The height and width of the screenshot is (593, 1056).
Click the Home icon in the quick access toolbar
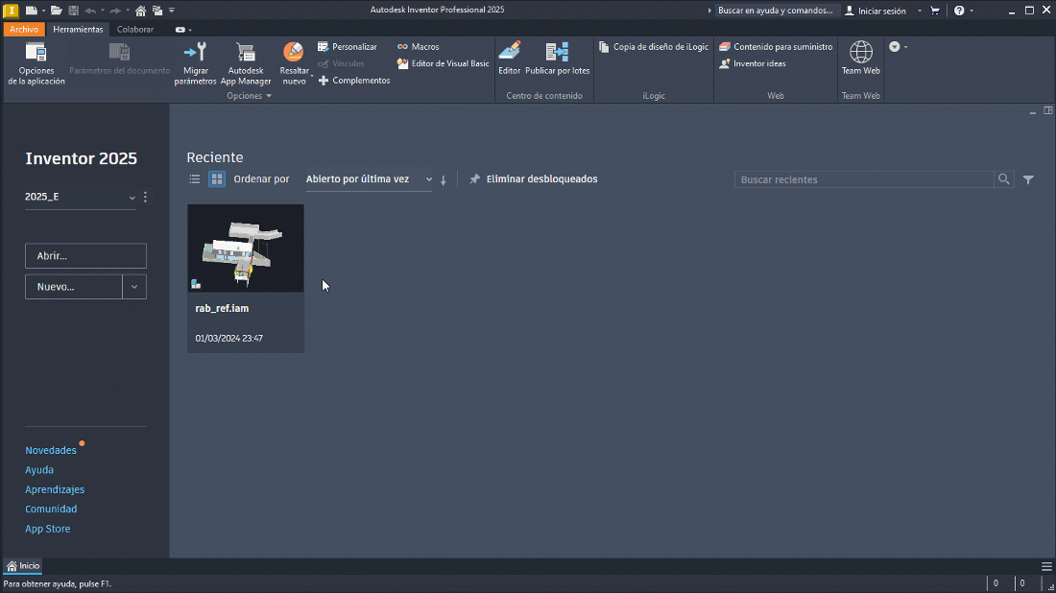[140, 11]
